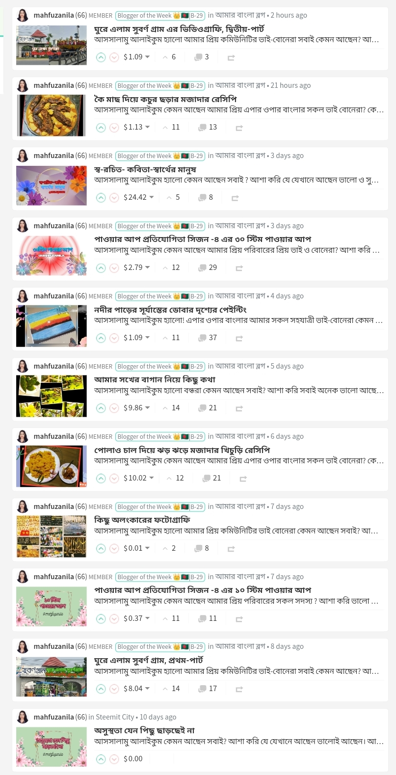Downvote the $24.42 poetry post
This screenshot has height=775, width=396.
114,198
